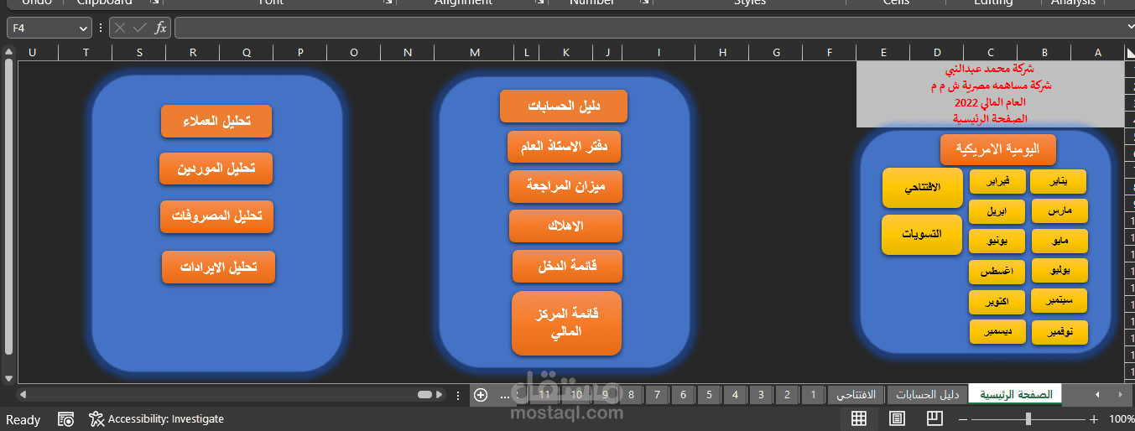
Task: Add a new sheet with the plus icon
Action: [481, 394]
